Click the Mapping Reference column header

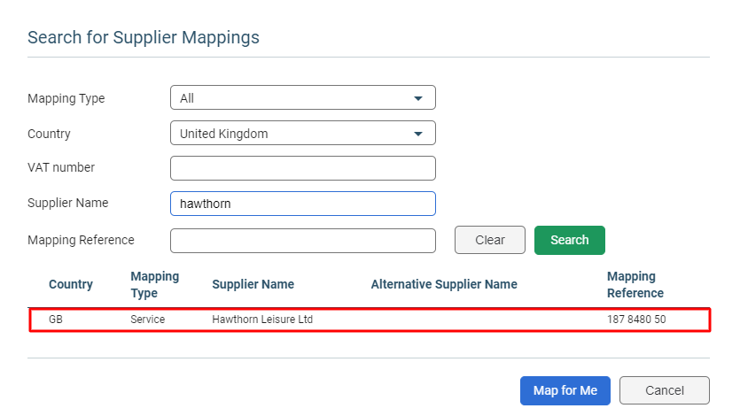click(635, 284)
